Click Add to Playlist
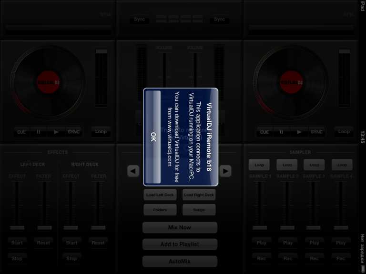366x274 pixels. point(180,244)
